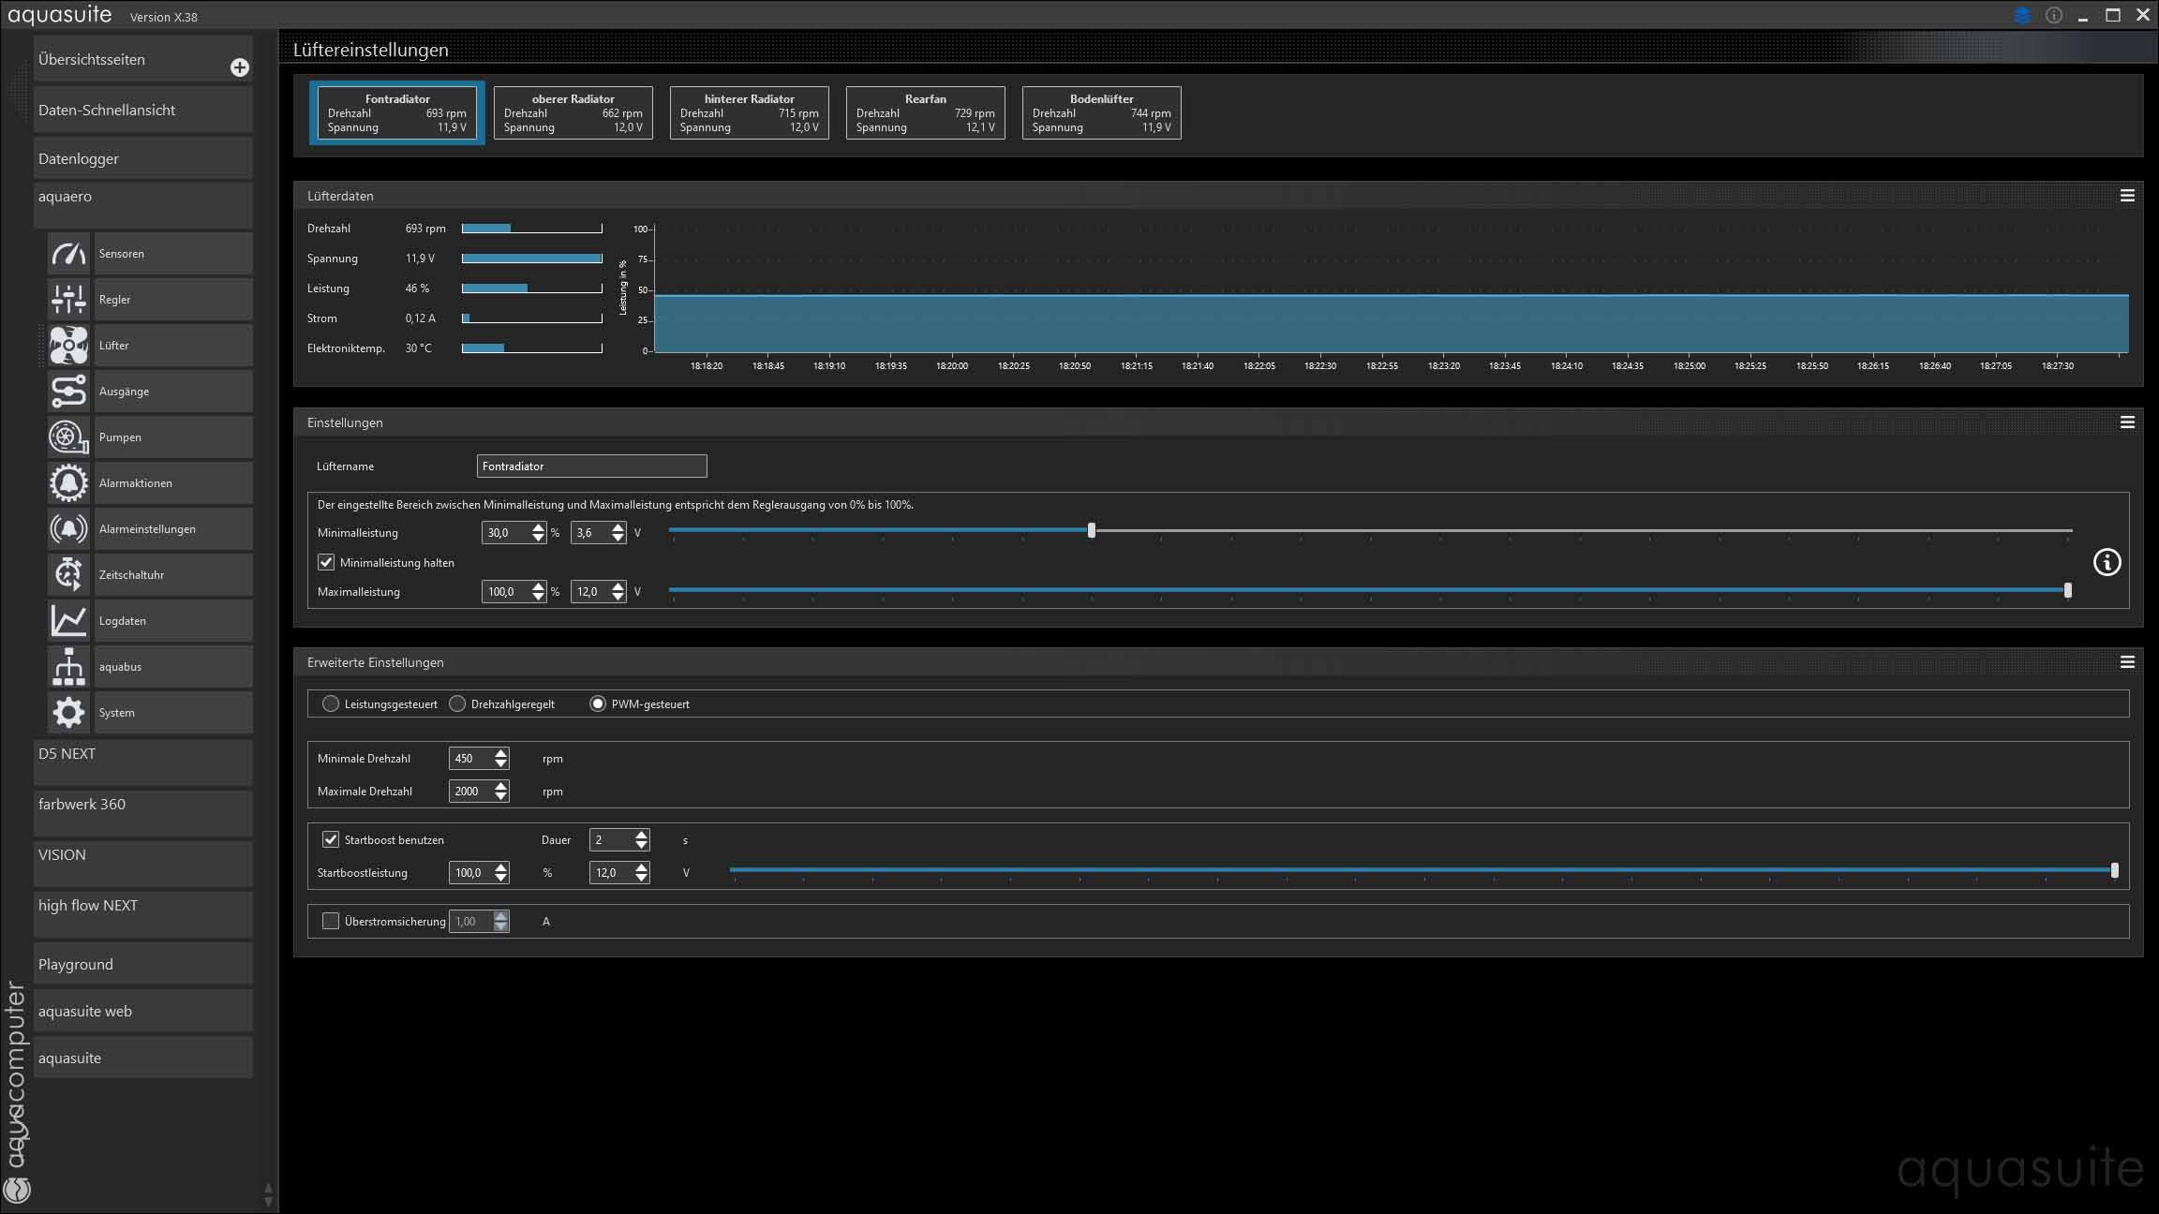Adjust the Maximale Drehzahl stepper arrows
This screenshot has height=1214, width=2159.
501,792
